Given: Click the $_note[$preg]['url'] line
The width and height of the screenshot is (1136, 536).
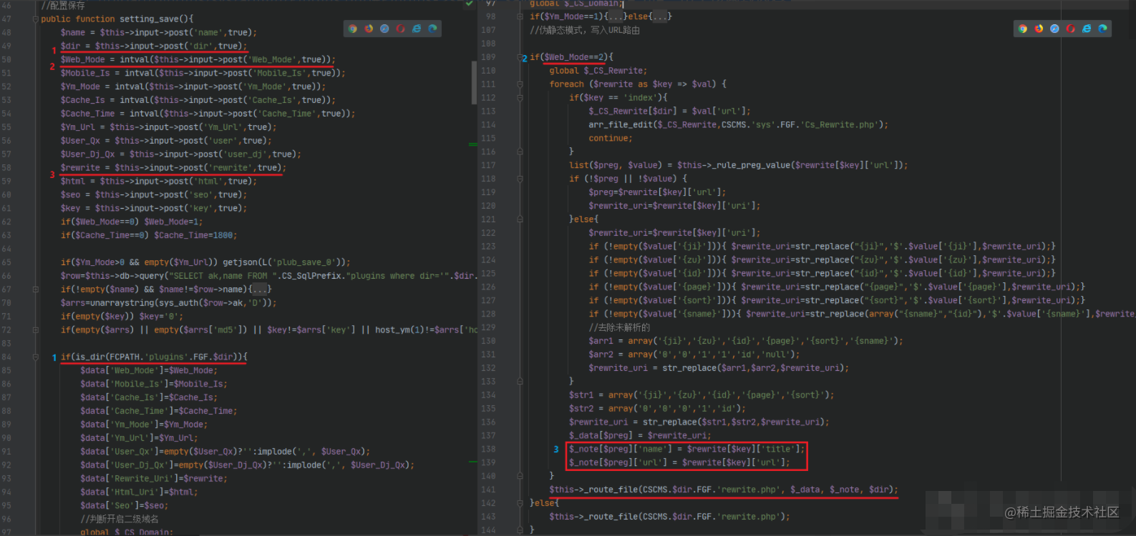Looking at the screenshot, I should pos(679,463).
